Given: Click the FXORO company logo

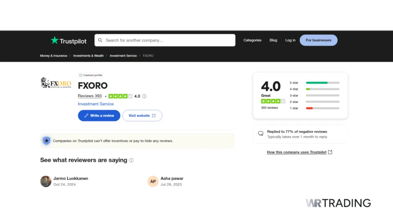Looking at the screenshot, I should [x=56, y=83].
